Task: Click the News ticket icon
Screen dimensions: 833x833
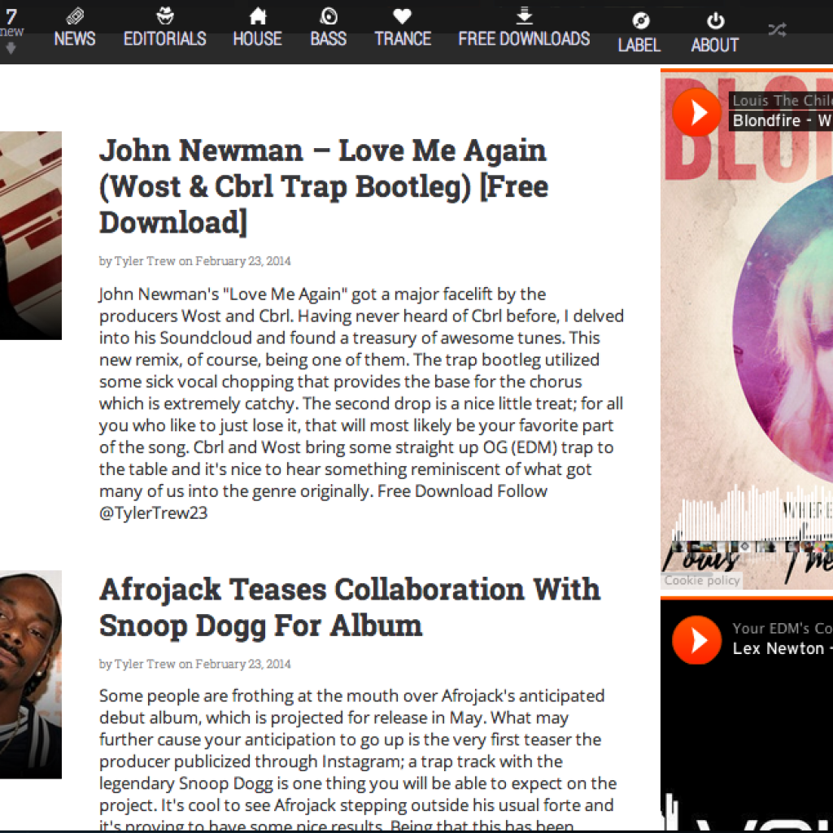Action: point(75,15)
